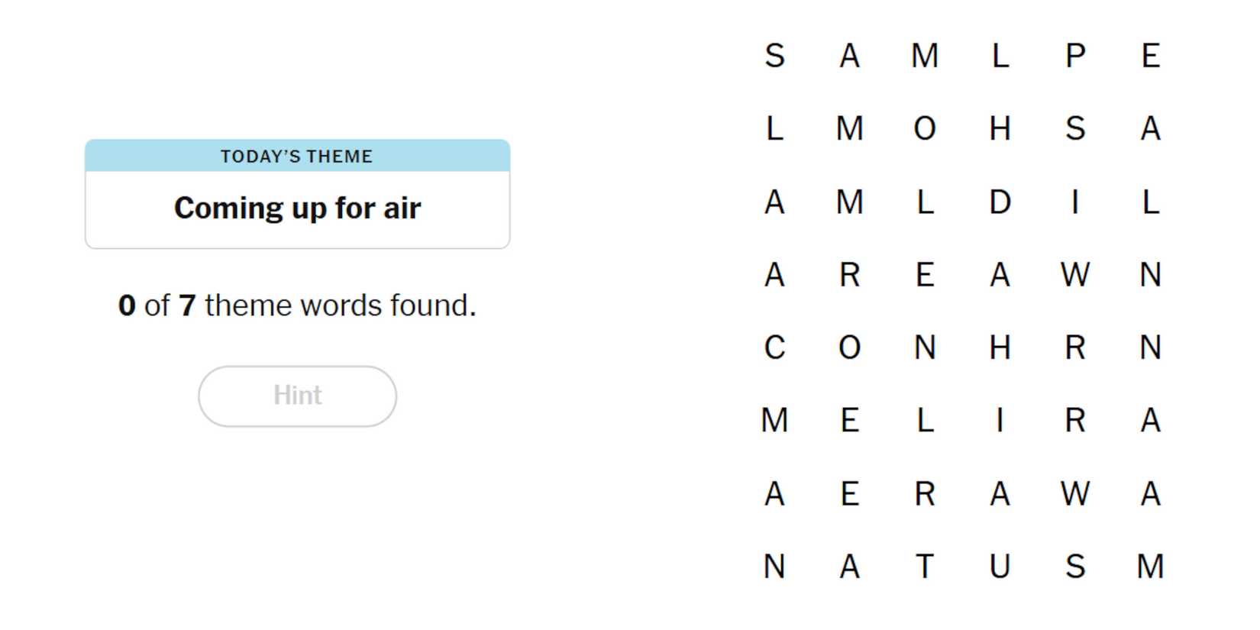Click the letter P in the grid
1260x630 pixels.
click(x=1075, y=56)
